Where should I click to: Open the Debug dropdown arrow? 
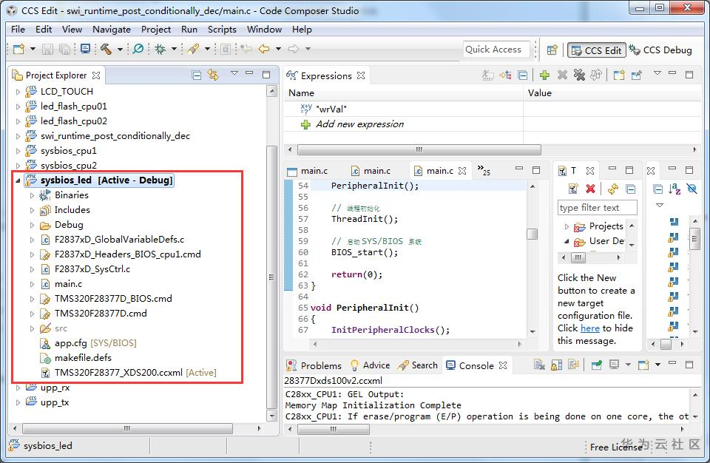coord(173,49)
